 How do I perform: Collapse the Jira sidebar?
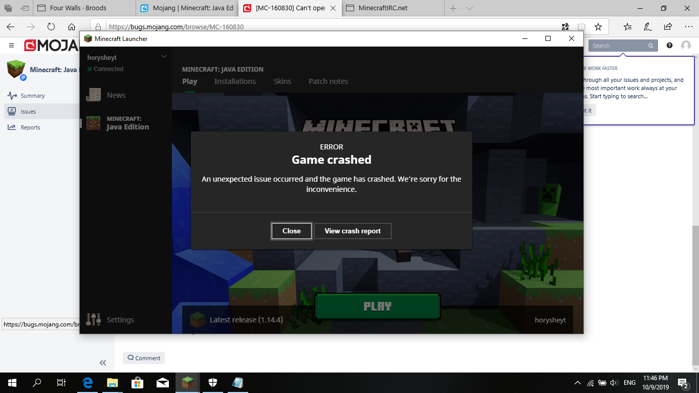tap(103, 363)
